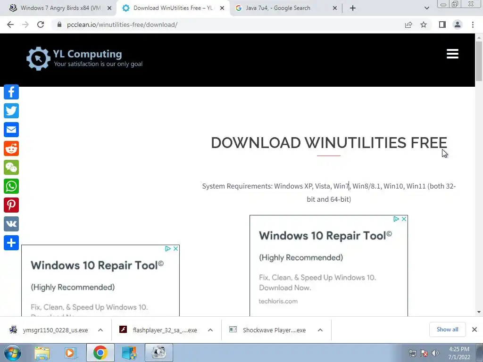Viewport: 483px width, 362px height.
Task: Open Chrome three-dot menu
Action: 473,25
